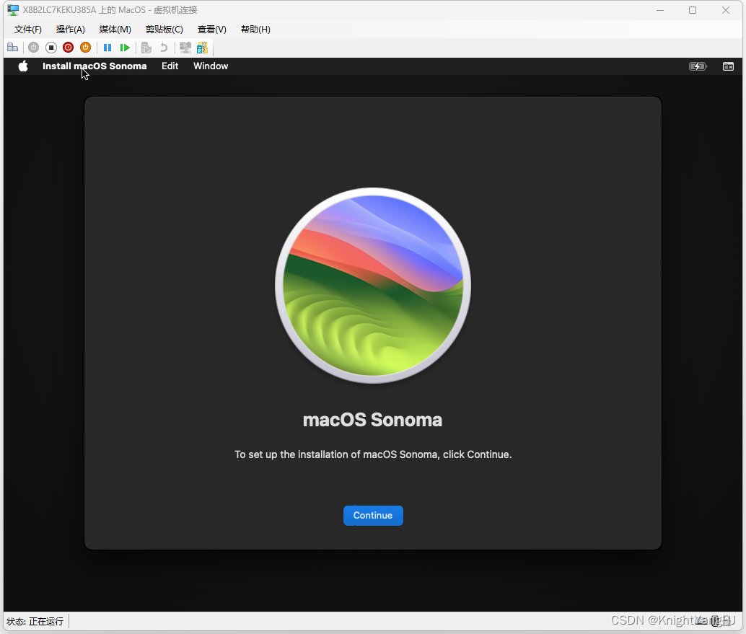The height and width of the screenshot is (634, 746).
Task: Click the green Reset play icon
Action: tap(125, 48)
